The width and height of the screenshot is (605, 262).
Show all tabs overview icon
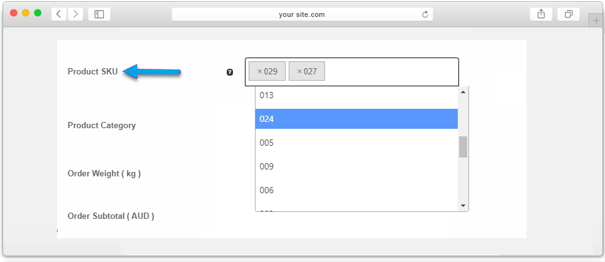(568, 14)
